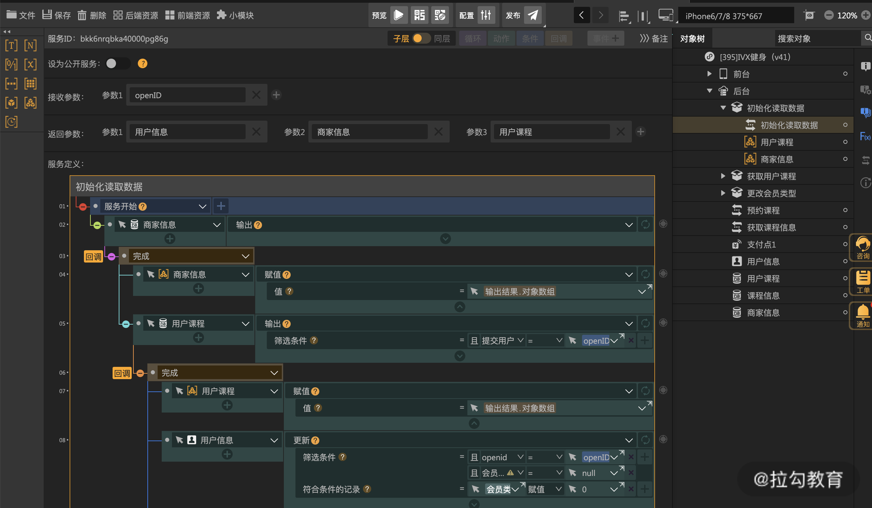Viewport: 872px width, 508px height.
Task: Expand the 获取用户课程 tree node
Action: [x=723, y=176]
